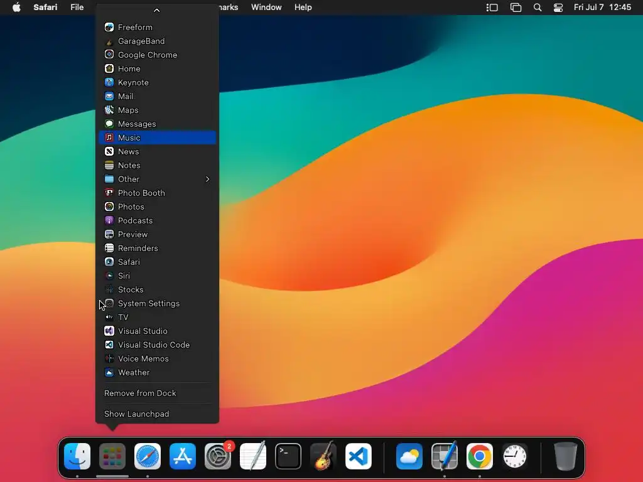Launch App Store from the Dock
This screenshot has width=643, height=482.
[183, 456]
